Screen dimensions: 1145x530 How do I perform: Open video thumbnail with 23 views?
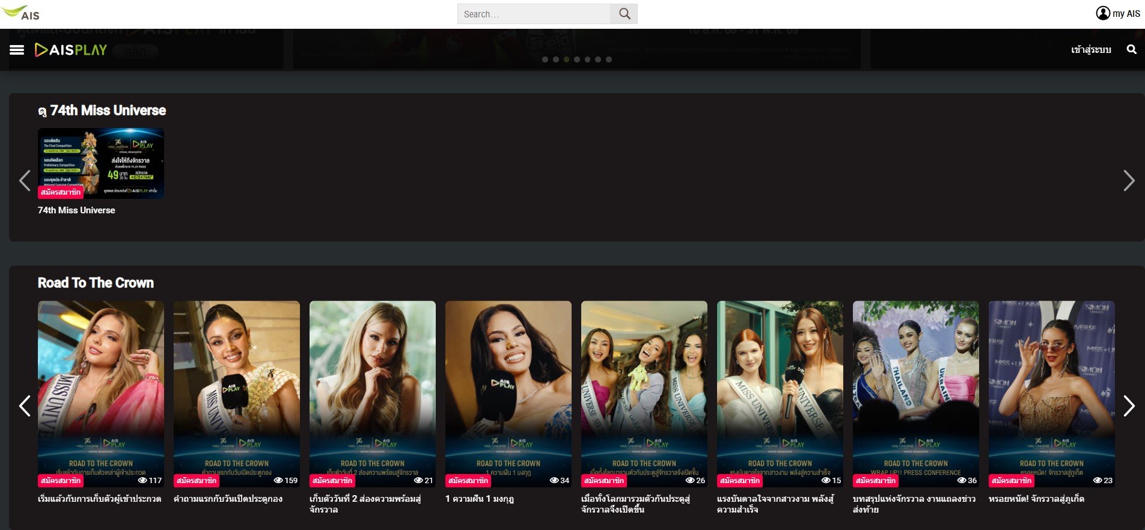coord(1052,394)
